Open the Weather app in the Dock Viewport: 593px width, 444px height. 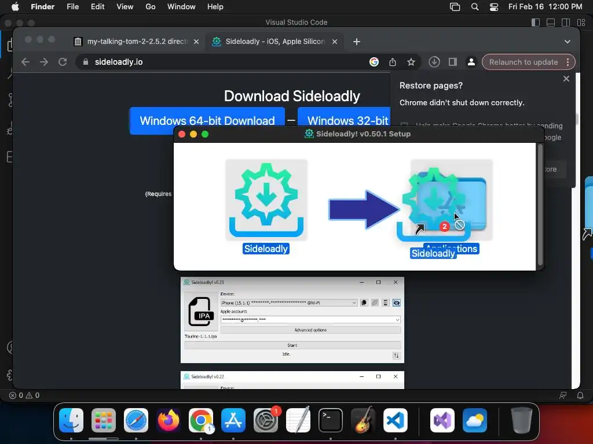(475, 420)
